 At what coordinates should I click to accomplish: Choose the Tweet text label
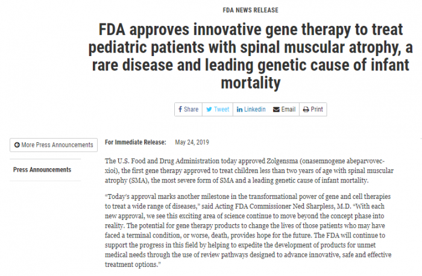click(221, 109)
